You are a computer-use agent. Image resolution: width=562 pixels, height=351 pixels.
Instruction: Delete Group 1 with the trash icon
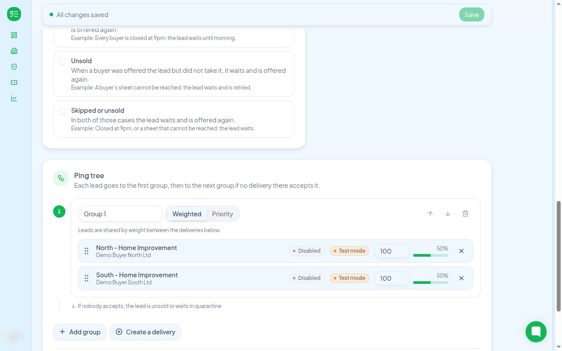point(465,214)
